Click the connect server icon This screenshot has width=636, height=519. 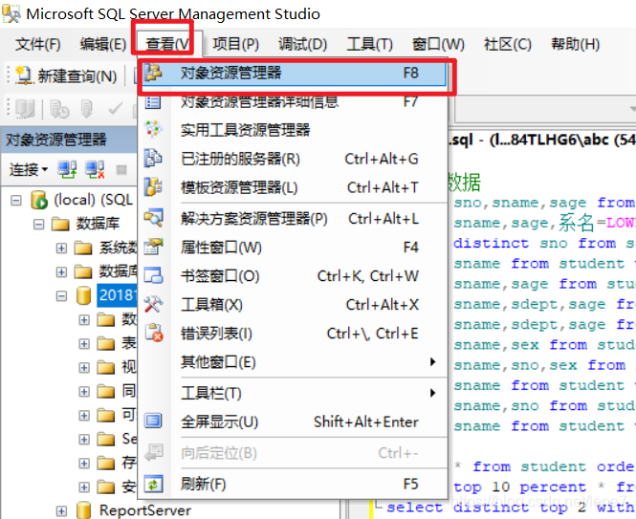pyautogui.click(x=67, y=169)
